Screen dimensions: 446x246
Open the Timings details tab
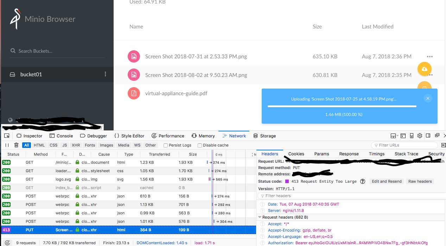point(377,154)
